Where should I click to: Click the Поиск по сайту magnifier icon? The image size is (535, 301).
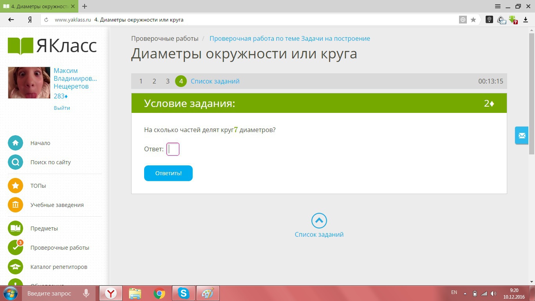tap(15, 162)
